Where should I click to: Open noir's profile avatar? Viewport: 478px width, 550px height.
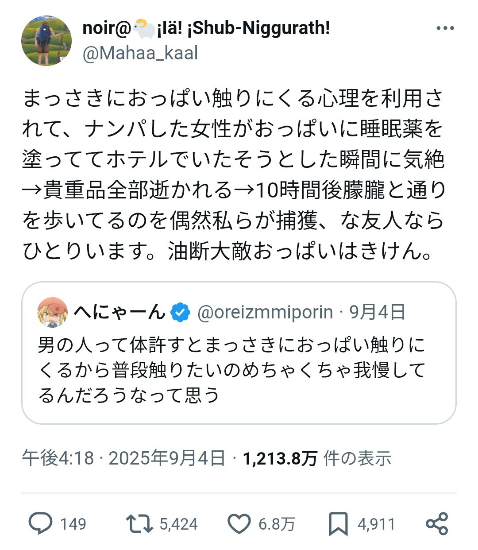(46, 41)
